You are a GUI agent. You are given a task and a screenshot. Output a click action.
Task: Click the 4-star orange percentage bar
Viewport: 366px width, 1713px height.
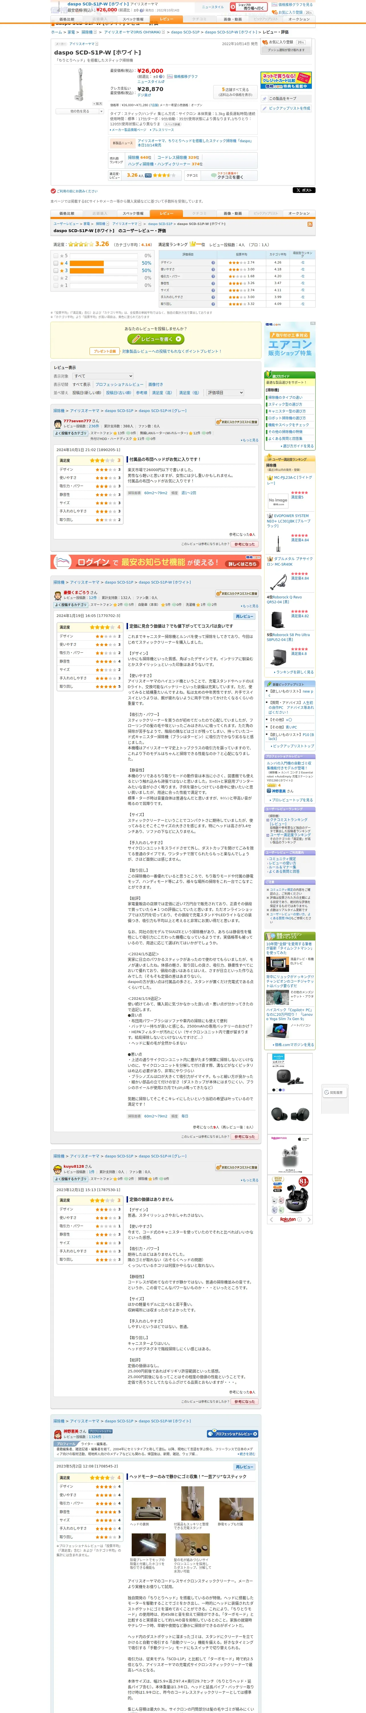pyautogui.click(x=86, y=263)
